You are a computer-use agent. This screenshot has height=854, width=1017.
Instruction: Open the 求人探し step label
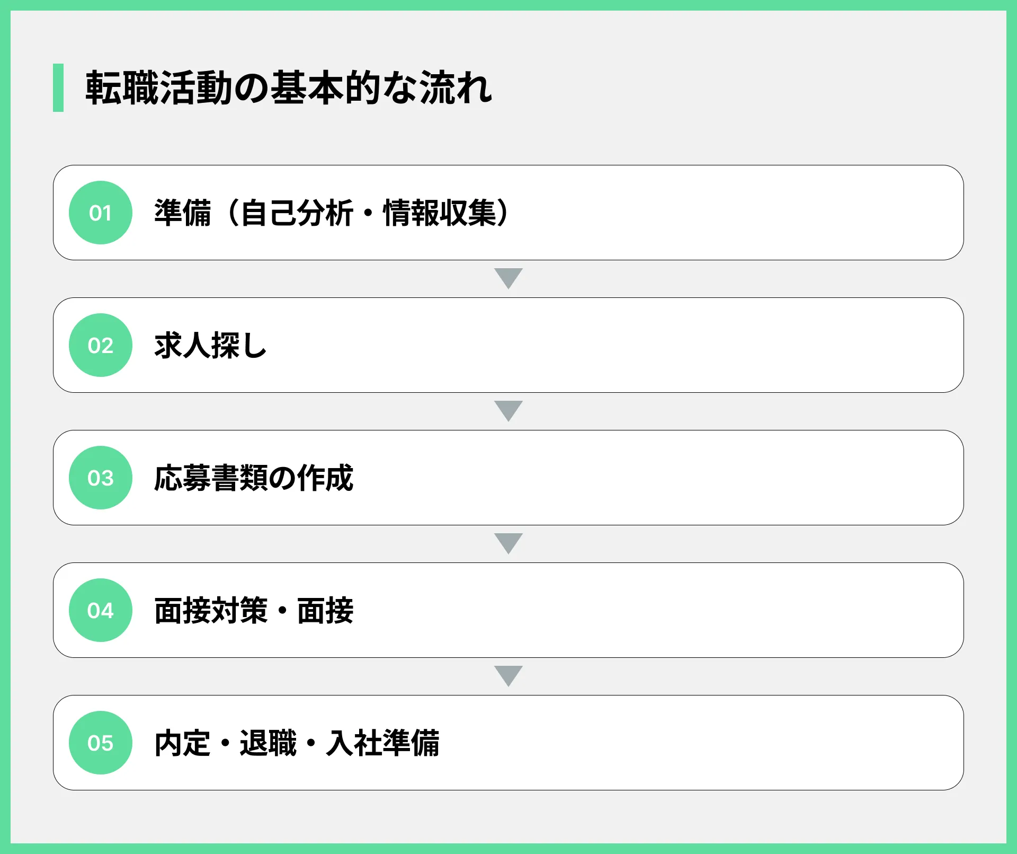(x=210, y=346)
